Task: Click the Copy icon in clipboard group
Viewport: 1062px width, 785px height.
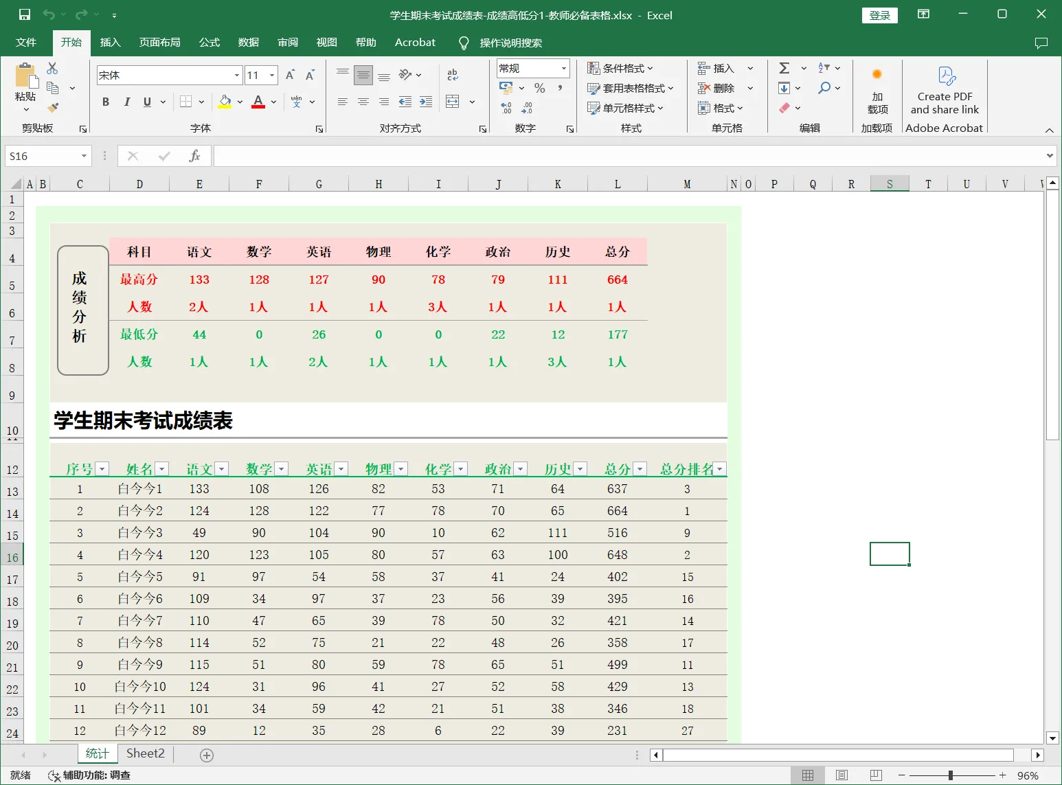Action: [52, 88]
